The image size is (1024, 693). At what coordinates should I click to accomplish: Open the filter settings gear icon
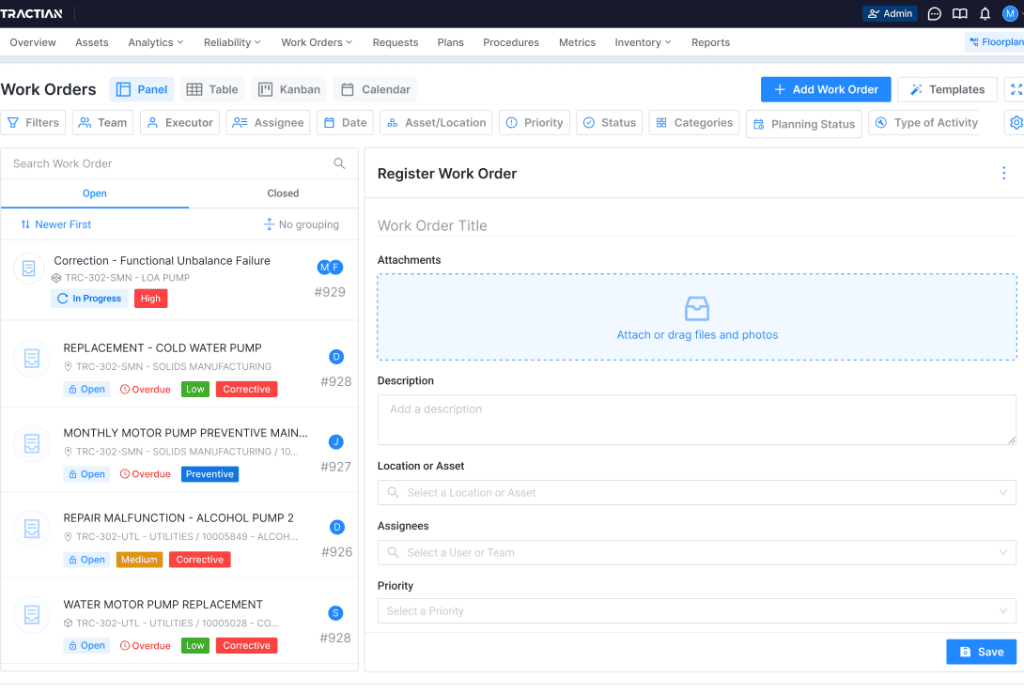[1016, 123]
